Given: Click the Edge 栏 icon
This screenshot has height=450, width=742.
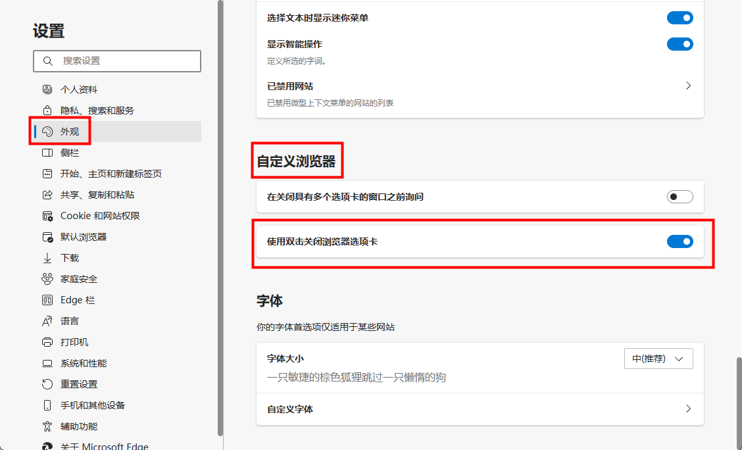Looking at the screenshot, I should pos(47,300).
